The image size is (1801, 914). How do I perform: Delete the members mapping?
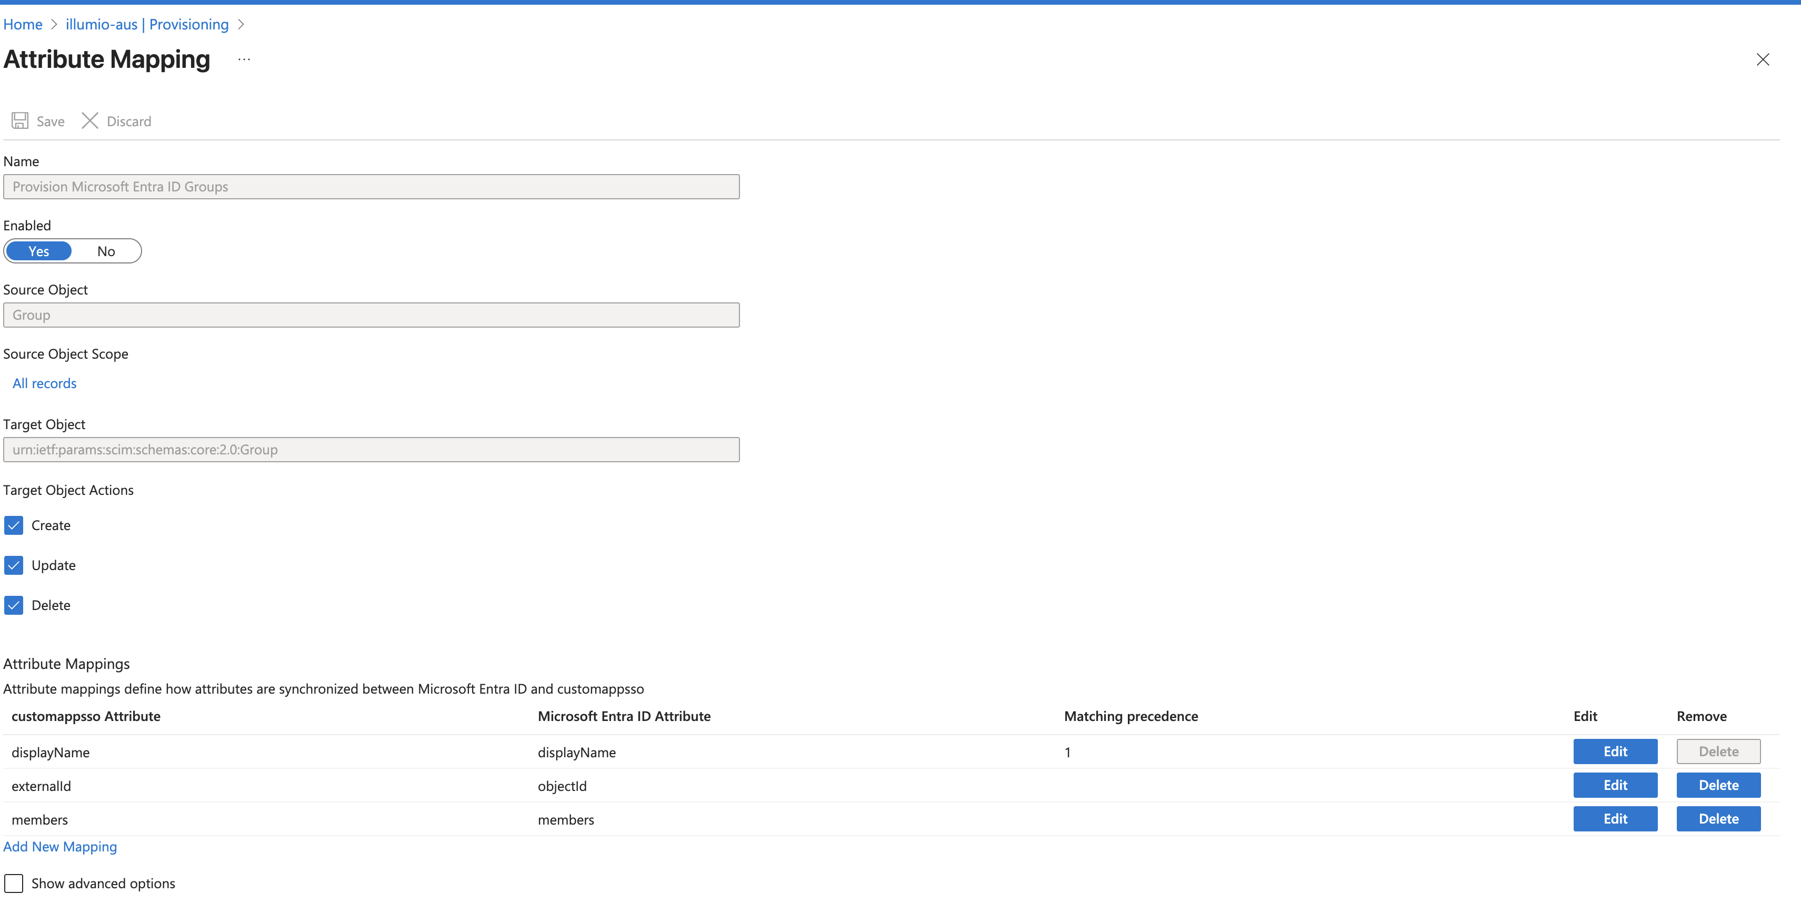tap(1718, 818)
